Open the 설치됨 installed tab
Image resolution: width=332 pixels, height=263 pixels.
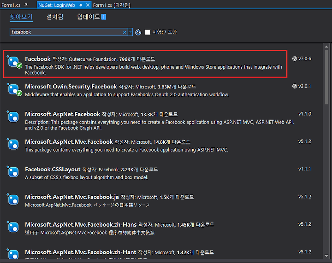(55, 17)
